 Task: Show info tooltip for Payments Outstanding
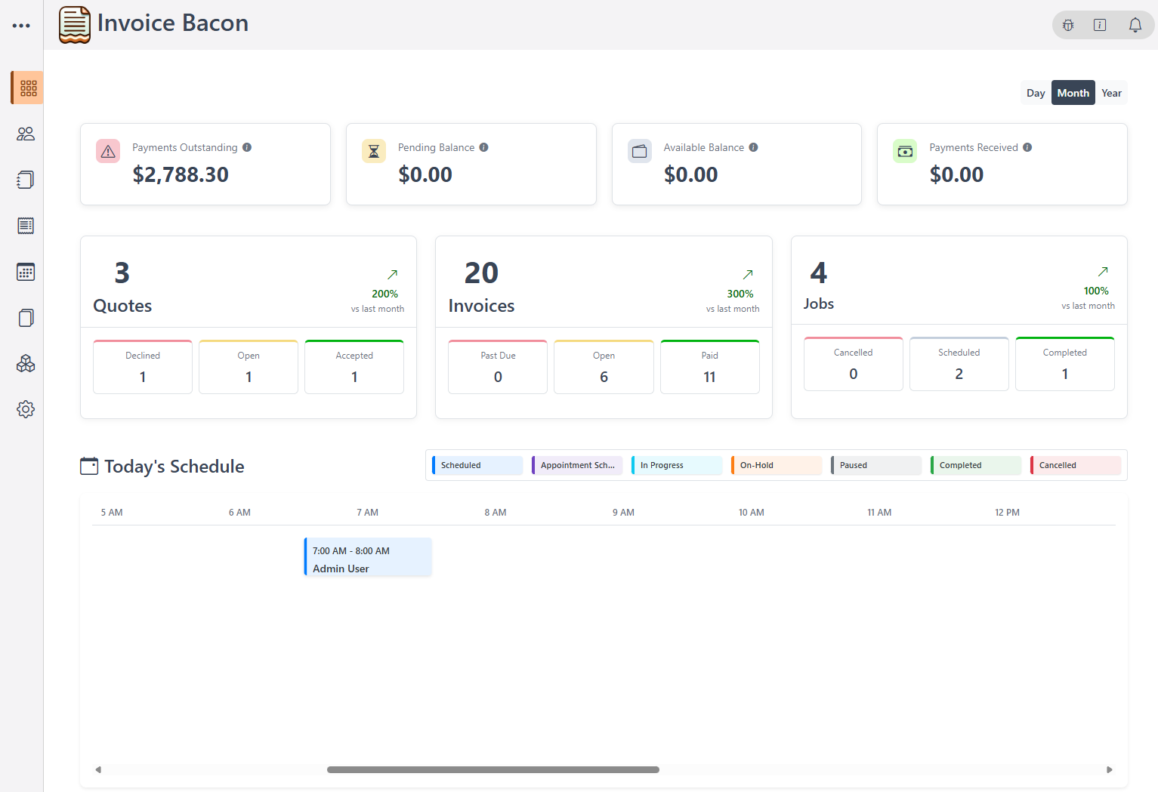coord(247,147)
